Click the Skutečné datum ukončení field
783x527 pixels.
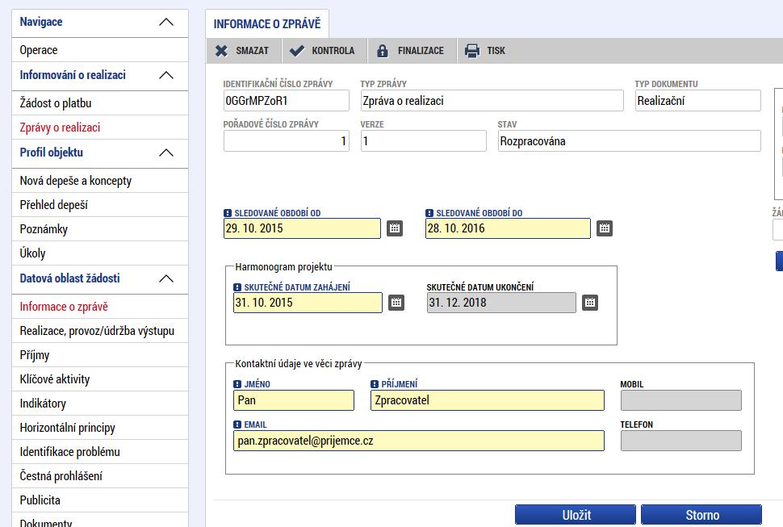tap(501, 303)
